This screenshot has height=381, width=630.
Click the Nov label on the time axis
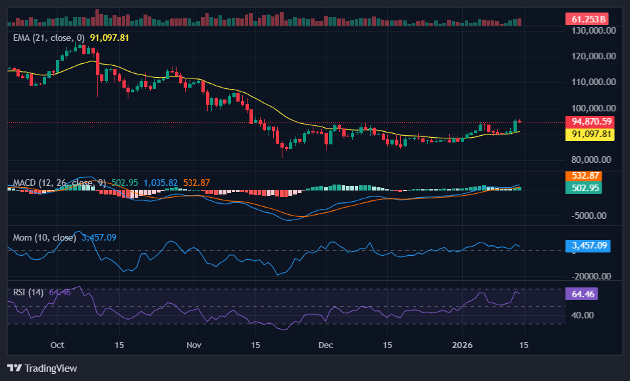click(194, 345)
